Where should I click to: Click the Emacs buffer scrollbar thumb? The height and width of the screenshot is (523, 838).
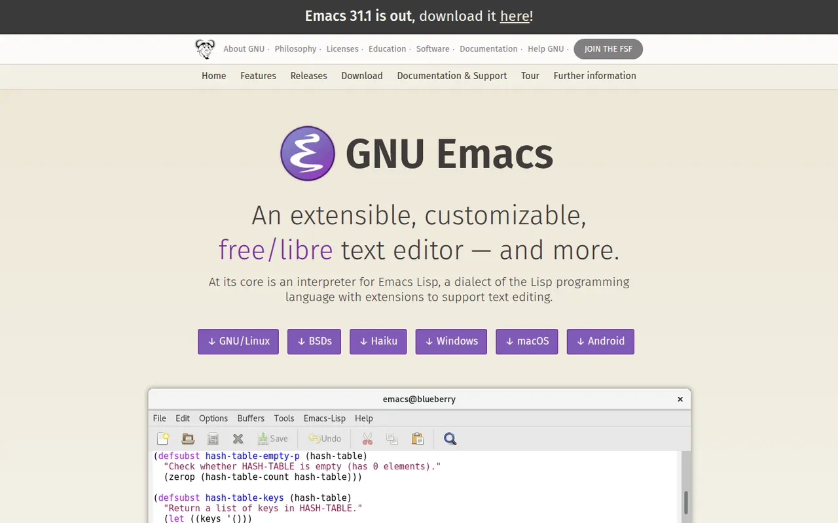pos(686,503)
